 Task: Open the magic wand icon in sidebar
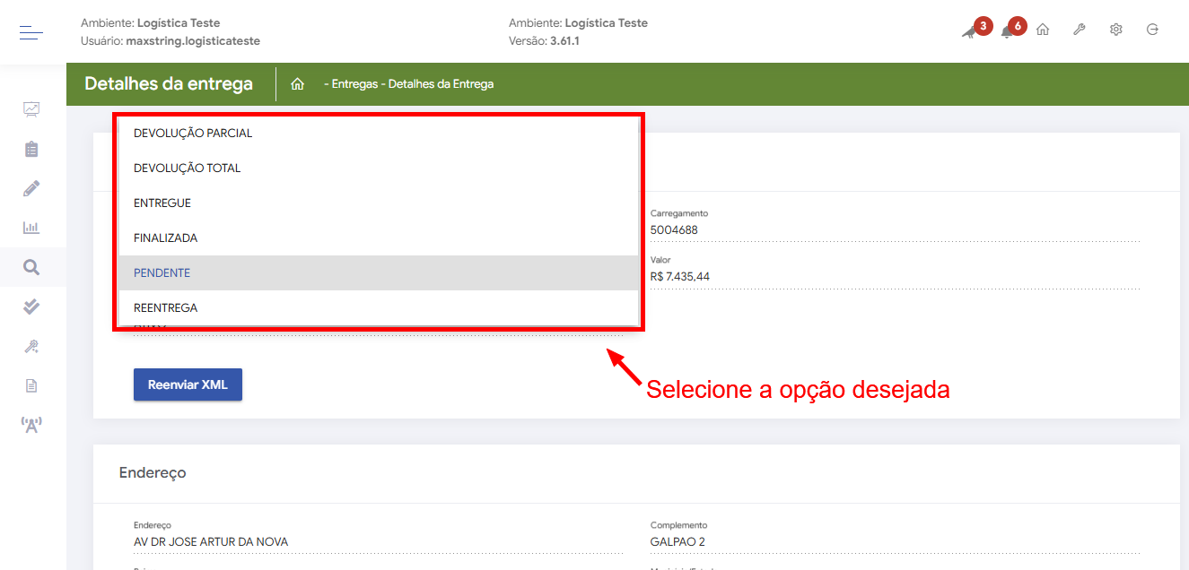31,346
